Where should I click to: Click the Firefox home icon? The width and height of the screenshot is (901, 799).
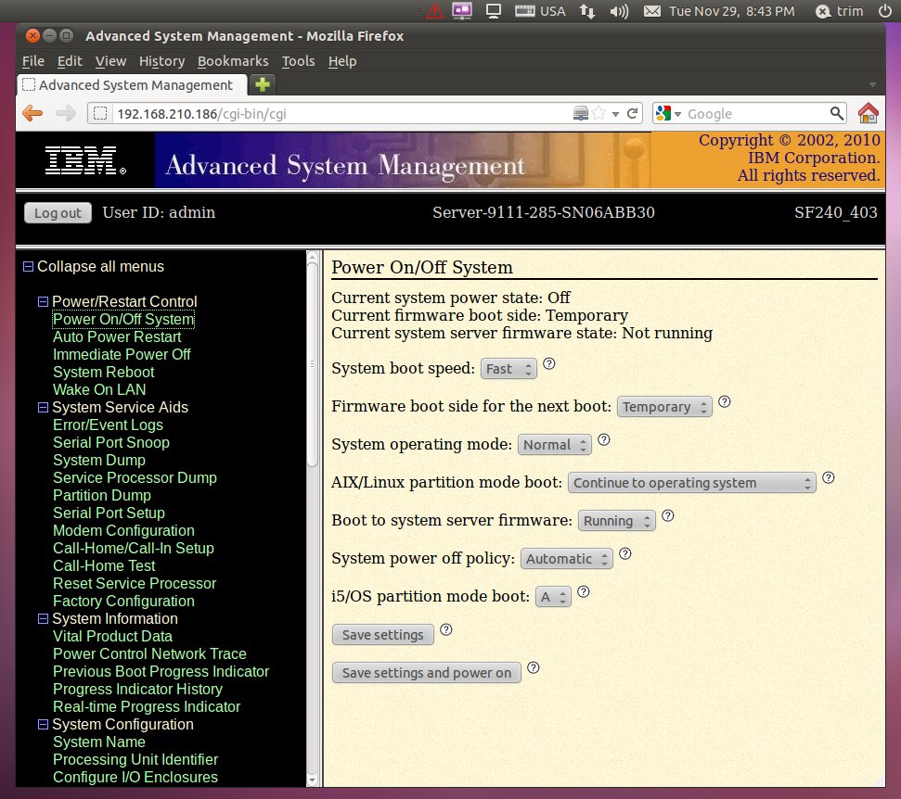coord(868,113)
